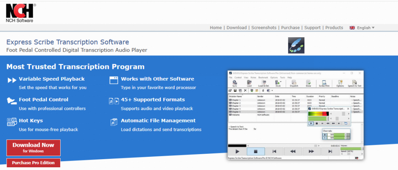
Task: Click the Express Scribe feather product icon
Action: pyautogui.click(x=296, y=45)
